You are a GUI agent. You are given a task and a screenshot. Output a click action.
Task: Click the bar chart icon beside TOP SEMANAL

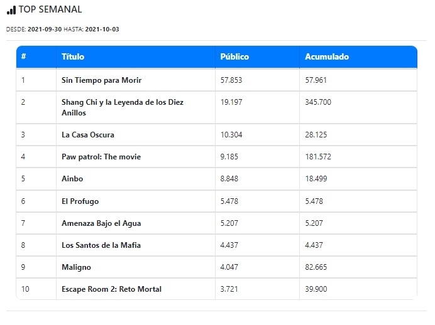click(11, 10)
